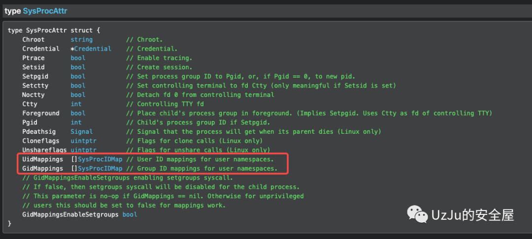This screenshot has height=239, width=532.
Task: Select the bool type on Setpgid line
Action: (x=78, y=76)
